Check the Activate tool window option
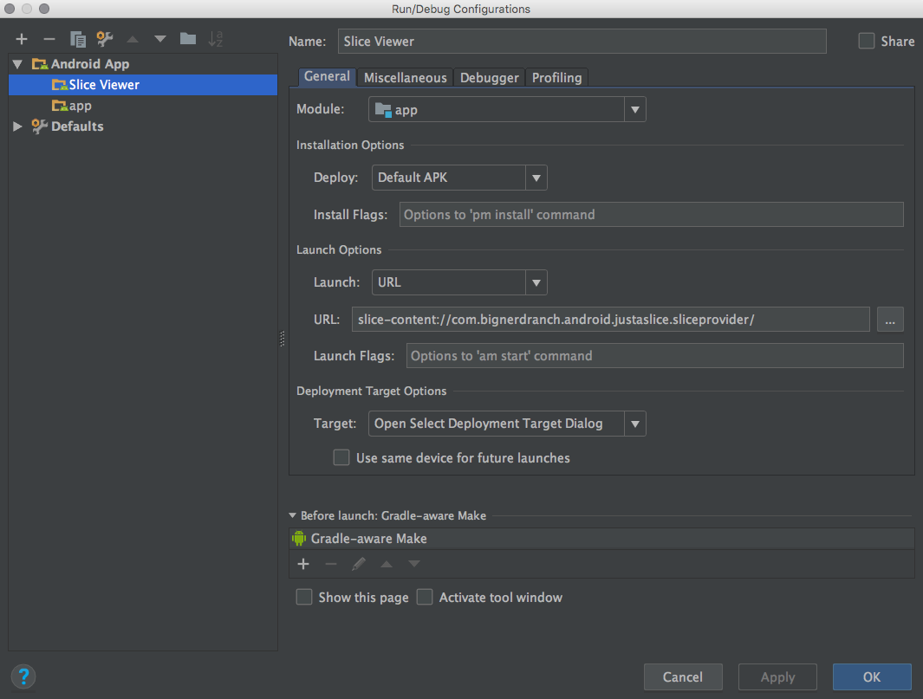 [x=425, y=597]
